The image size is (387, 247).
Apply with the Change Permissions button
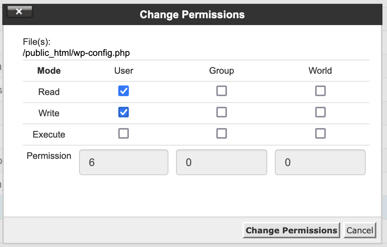pos(291,230)
